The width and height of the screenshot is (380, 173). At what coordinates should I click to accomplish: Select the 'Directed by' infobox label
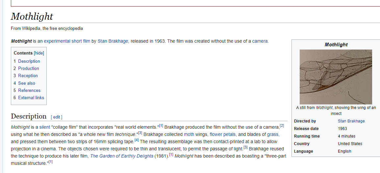305,121
